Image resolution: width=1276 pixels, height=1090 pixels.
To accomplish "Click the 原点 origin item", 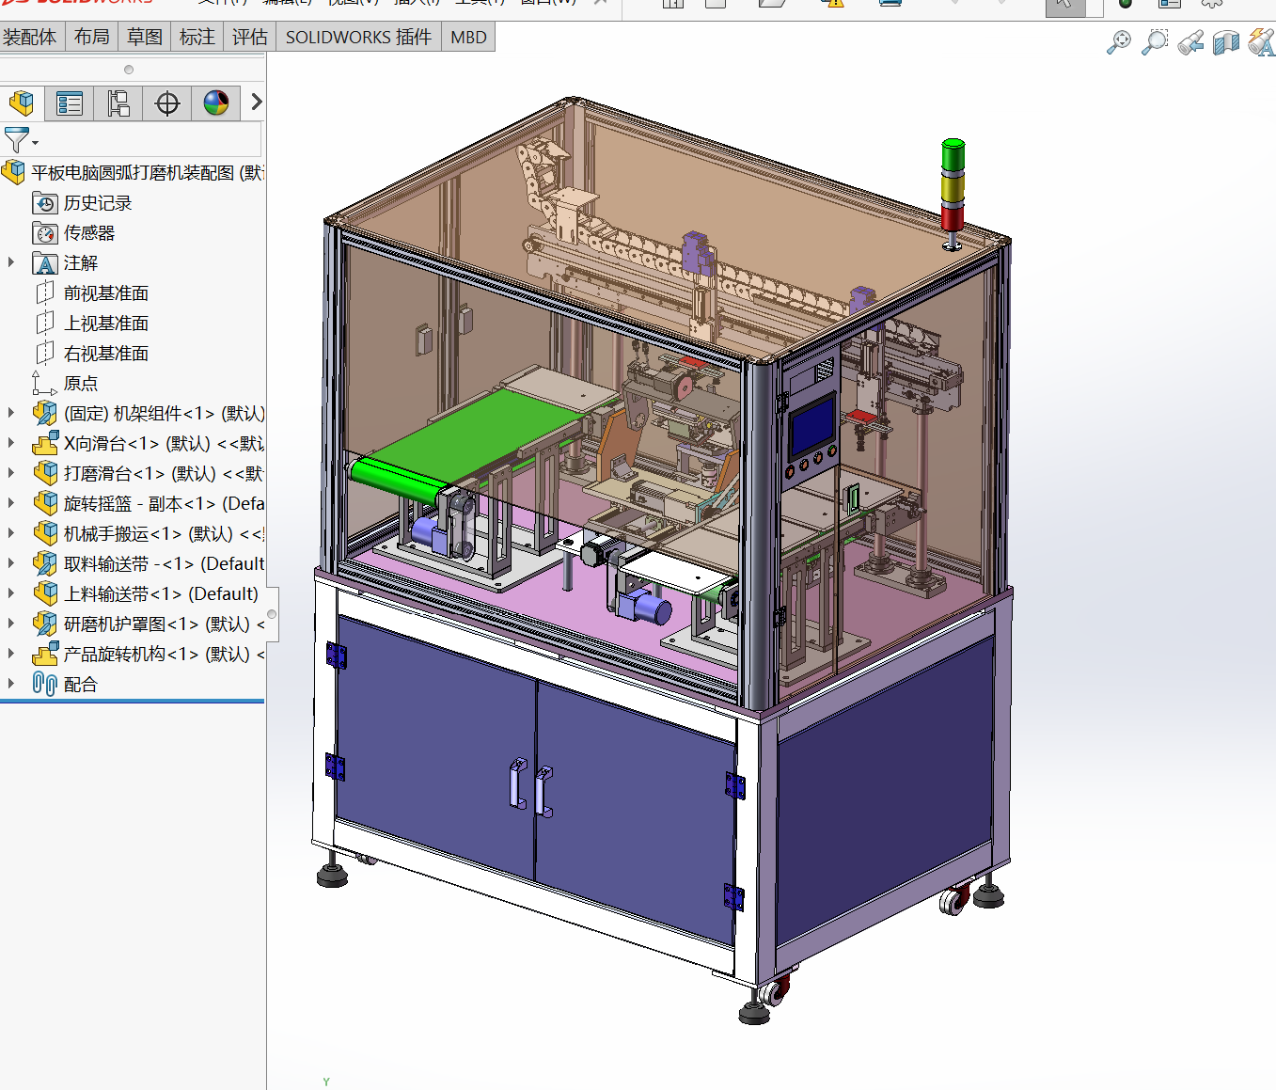I will pyautogui.click(x=80, y=384).
